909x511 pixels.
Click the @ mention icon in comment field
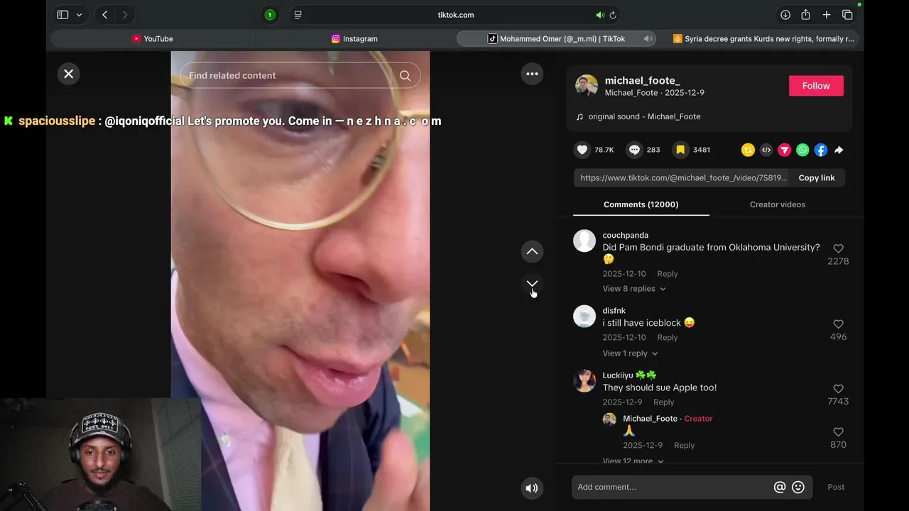(x=780, y=487)
